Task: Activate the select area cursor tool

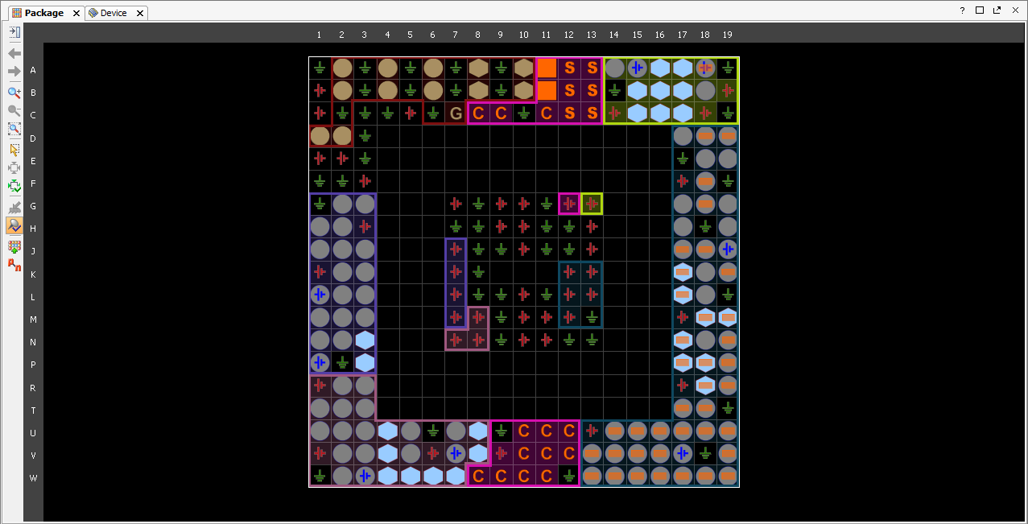Action: (x=14, y=150)
